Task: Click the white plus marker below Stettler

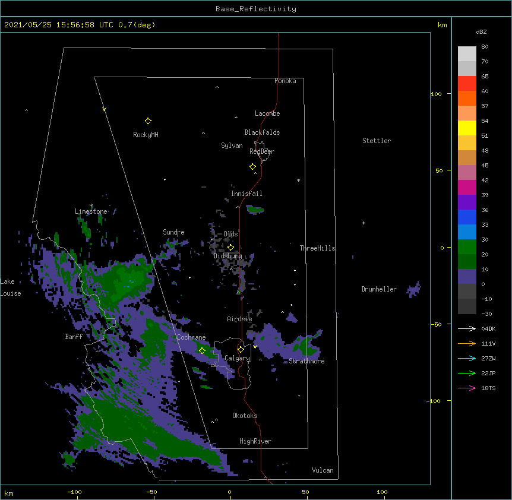Action: coord(364,223)
